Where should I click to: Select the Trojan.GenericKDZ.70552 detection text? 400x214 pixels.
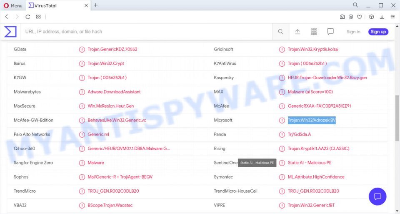point(112,49)
